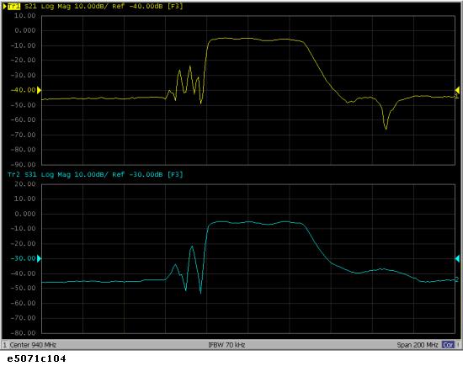Click Tr1 Log Mag format label
The image size is (463, 366).
click(x=56, y=6)
